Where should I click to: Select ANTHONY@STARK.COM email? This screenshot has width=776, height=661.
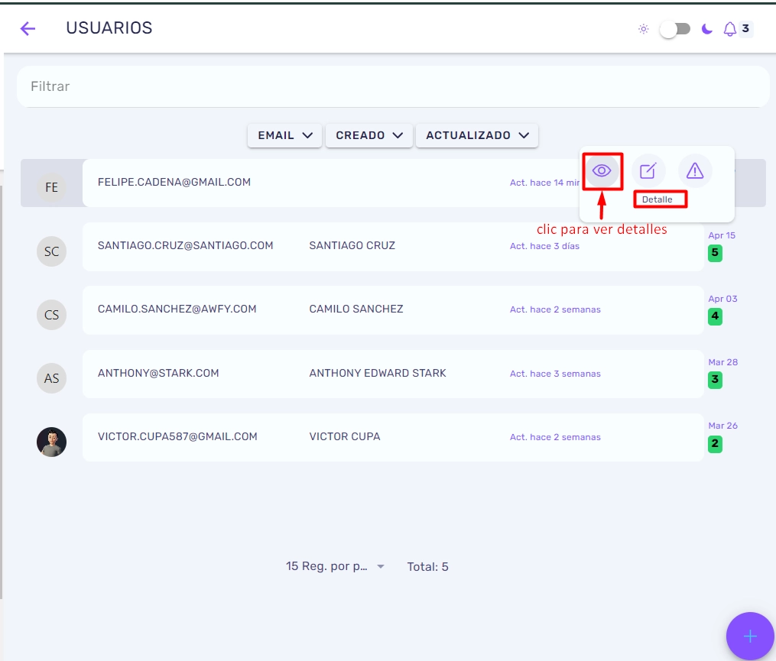(157, 373)
